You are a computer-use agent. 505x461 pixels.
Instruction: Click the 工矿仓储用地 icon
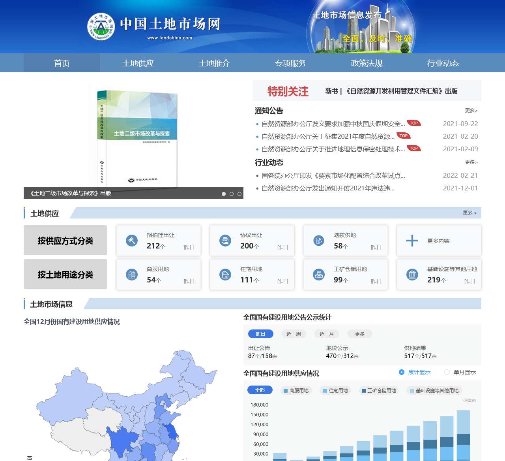[319, 274]
